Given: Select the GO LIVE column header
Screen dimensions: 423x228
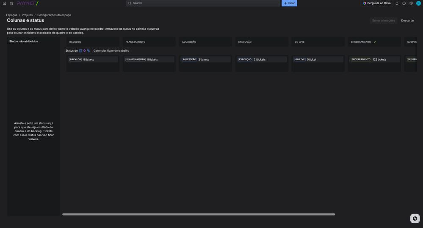Looking at the screenshot, I should [x=318, y=42].
